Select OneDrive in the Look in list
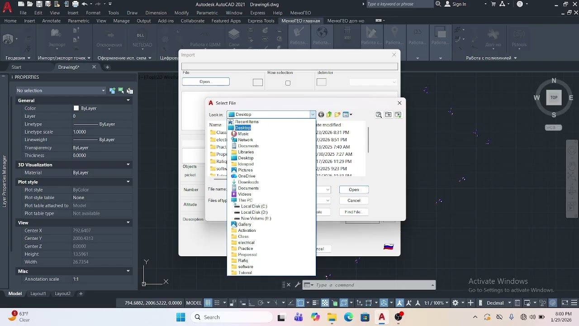This screenshot has height=326, width=579. (x=247, y=176)
